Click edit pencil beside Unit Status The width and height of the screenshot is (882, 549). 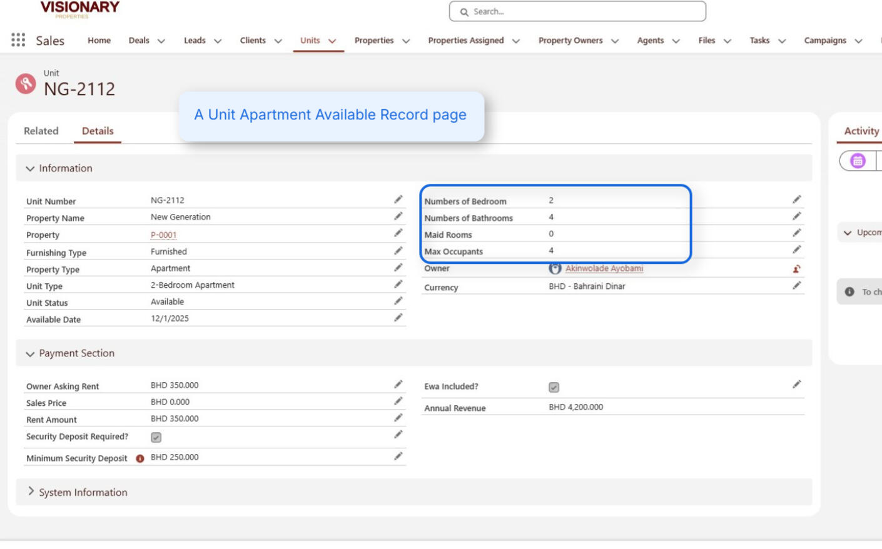click(x=398, y=301)
